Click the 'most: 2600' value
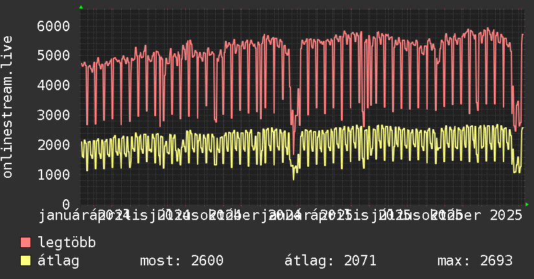 pyautogui.click(x=181, y=261)
